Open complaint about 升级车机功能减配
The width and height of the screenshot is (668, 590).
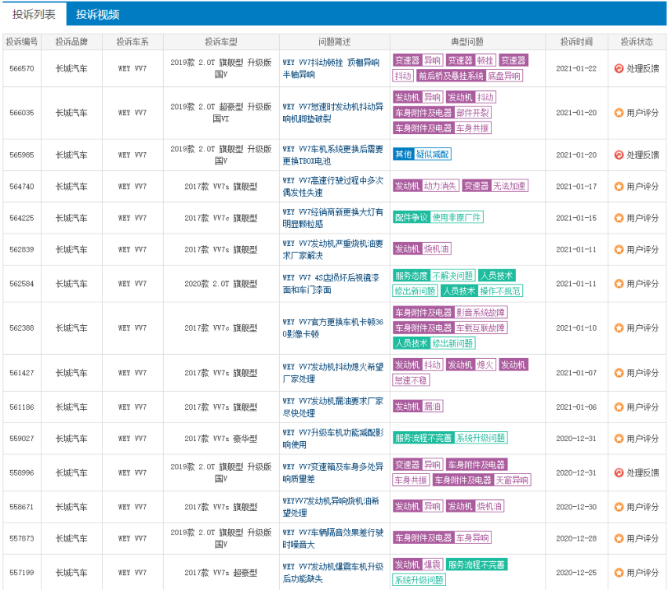coord(332,439)
